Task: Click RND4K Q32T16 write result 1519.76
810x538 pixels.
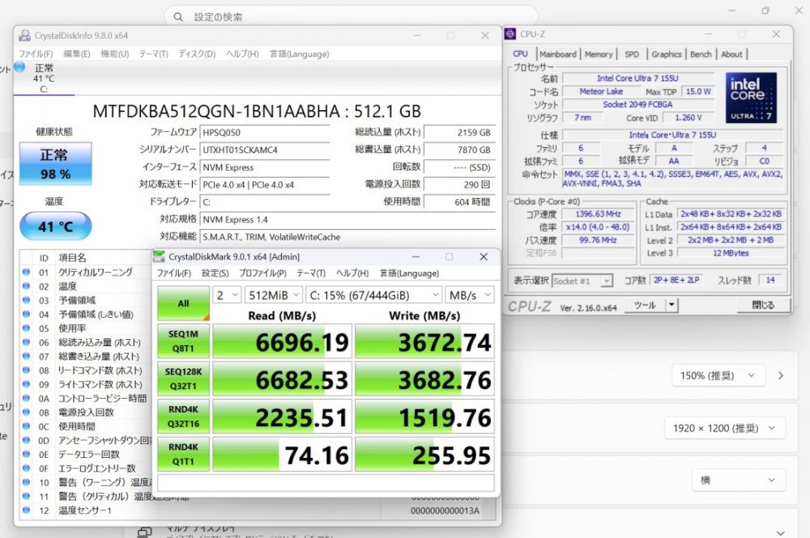Action: coord(424,417)
